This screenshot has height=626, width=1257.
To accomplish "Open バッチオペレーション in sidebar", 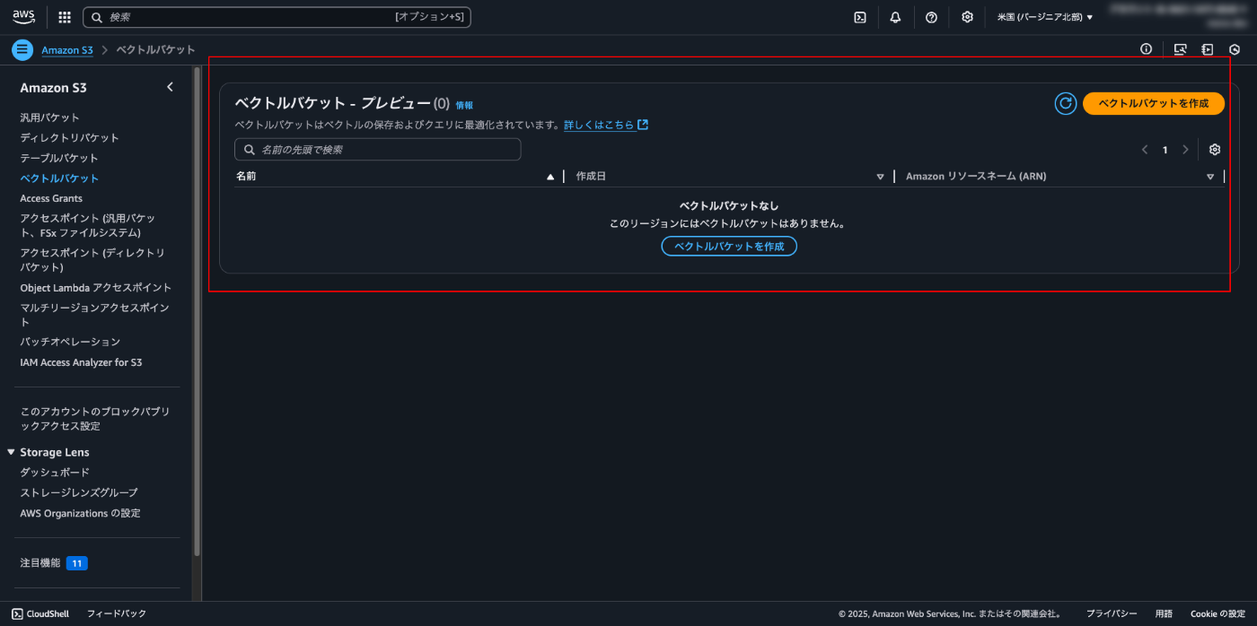I will point(70,342).
